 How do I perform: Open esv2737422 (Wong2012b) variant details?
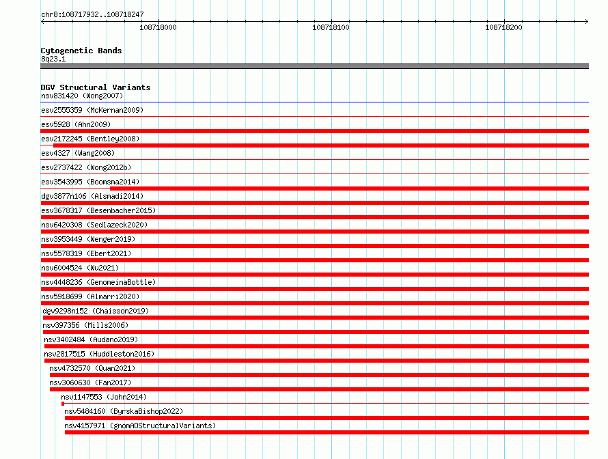tap(86, 167)
